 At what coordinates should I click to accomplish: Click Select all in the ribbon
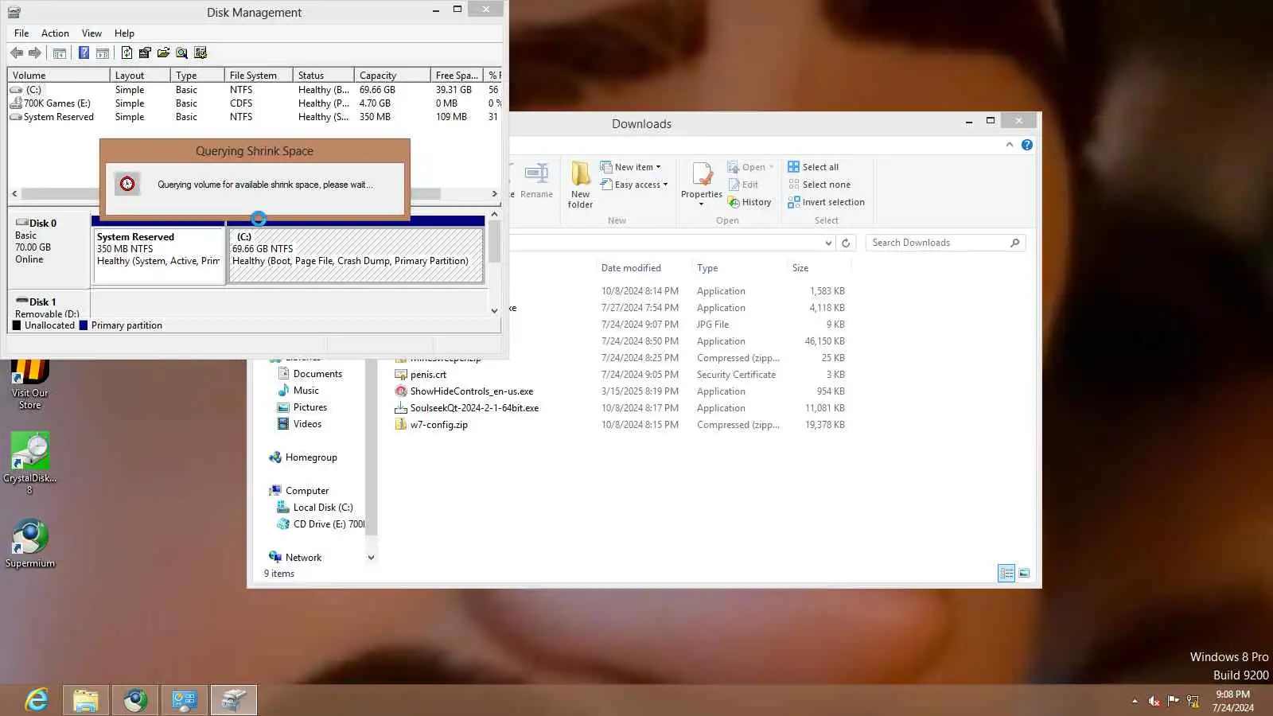click(813, 167)
